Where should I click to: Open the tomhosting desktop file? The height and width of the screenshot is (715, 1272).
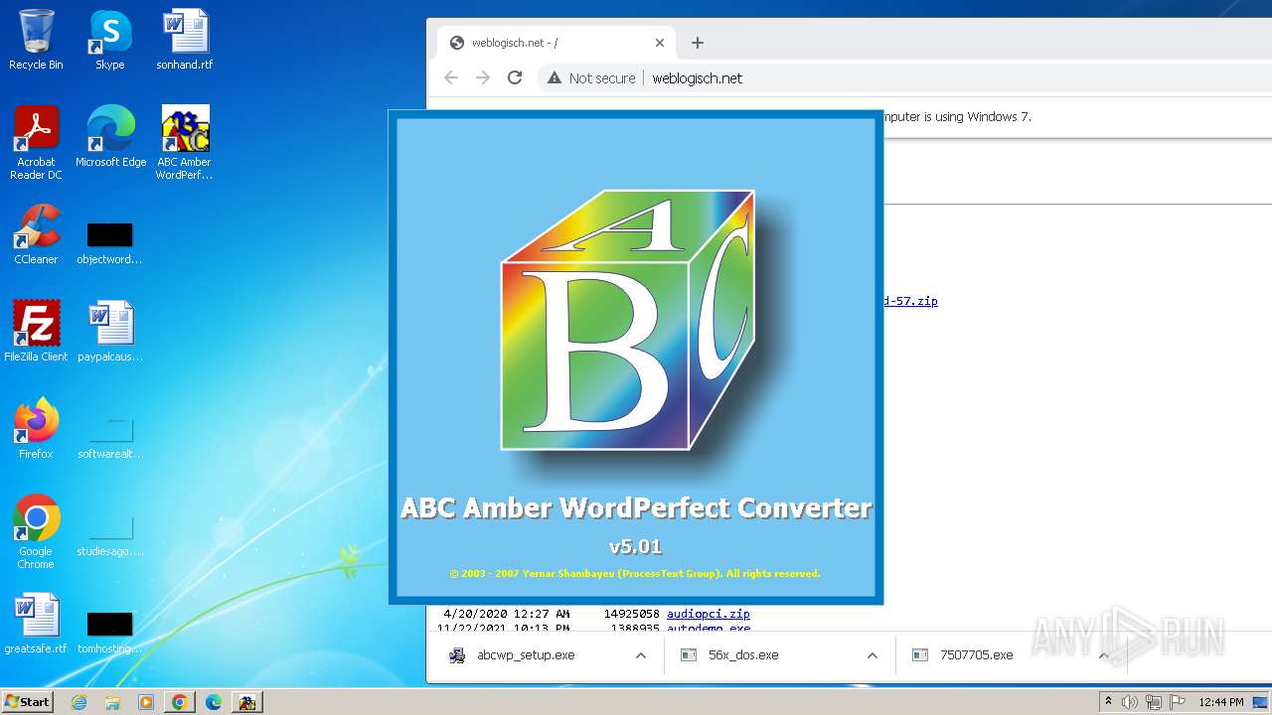pyautogui.click(x=109, y=632)
